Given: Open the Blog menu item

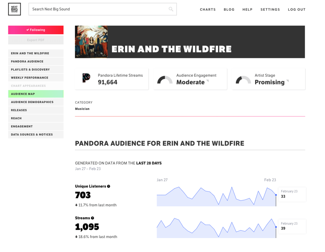Looking at the screenshot, I should [x=229, y=10].
